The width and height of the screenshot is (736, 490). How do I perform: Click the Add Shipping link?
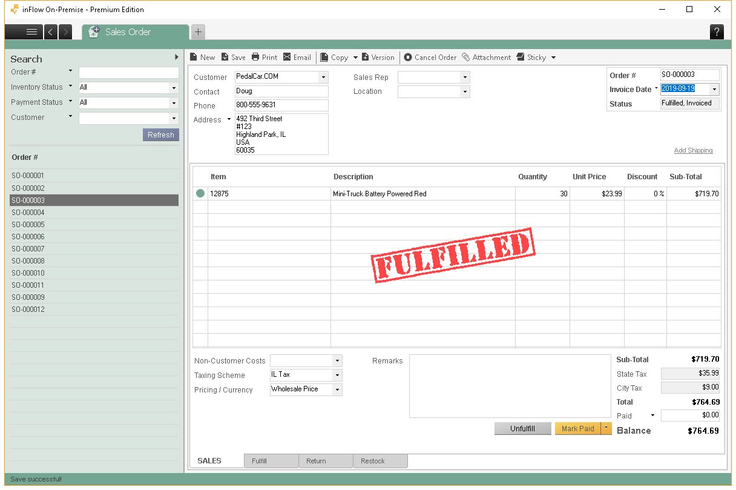tap(693, 150)
